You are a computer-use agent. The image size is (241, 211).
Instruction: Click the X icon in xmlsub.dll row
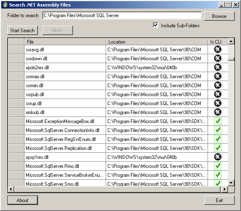click(218, 112)
